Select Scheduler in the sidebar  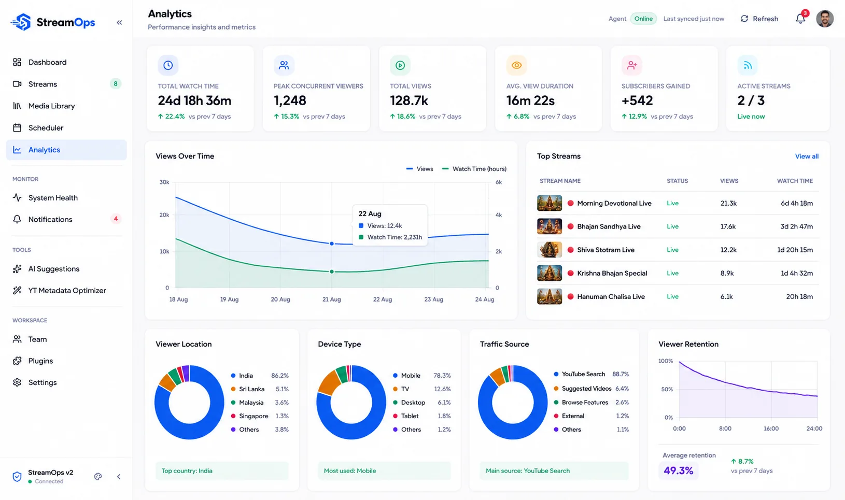tap(66, 127)
